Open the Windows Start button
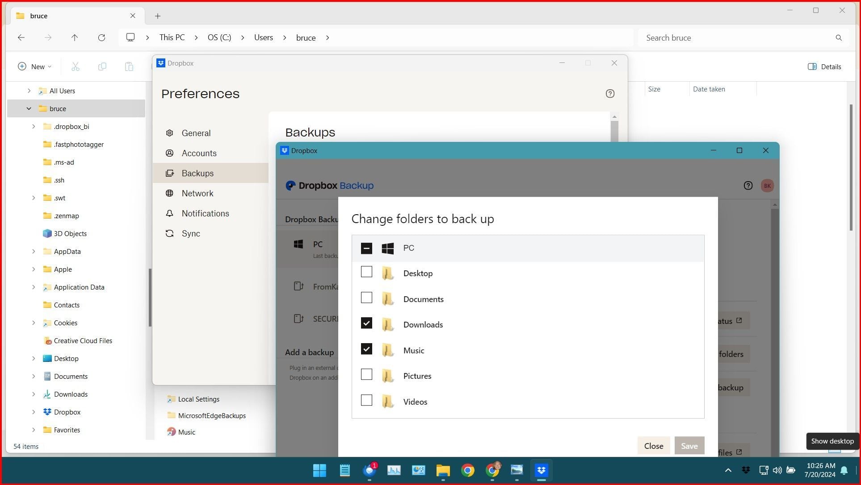 tap(319, 470)
